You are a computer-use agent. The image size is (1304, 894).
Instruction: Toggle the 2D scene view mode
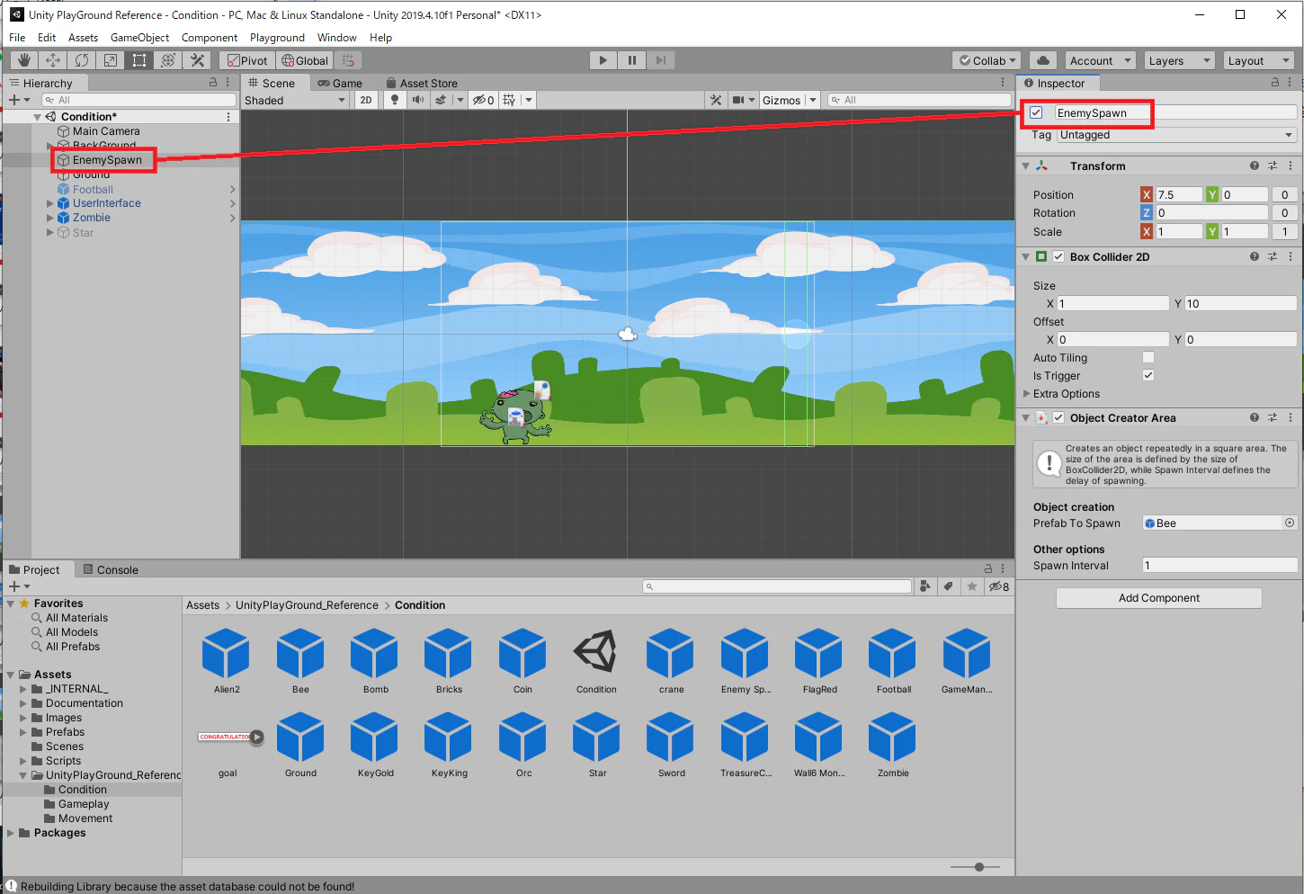366,100
